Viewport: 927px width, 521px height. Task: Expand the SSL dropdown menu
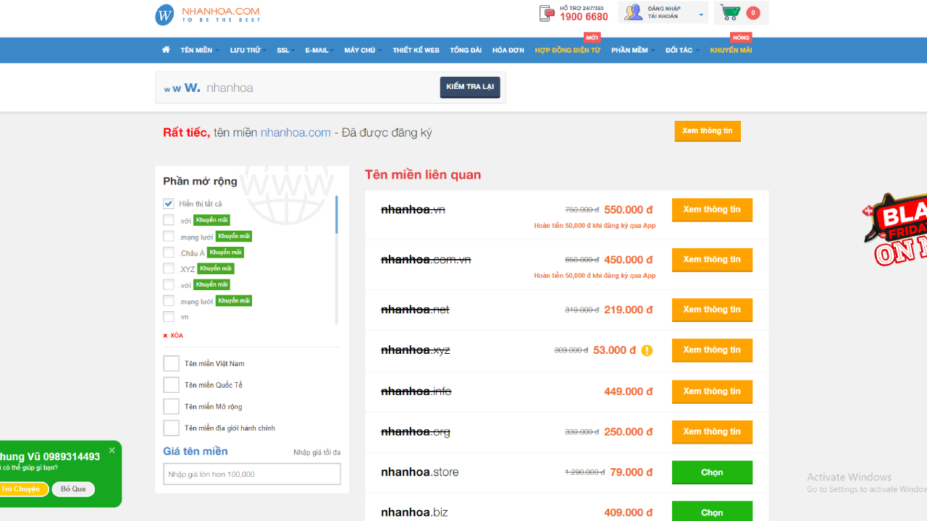pyautogui.click(x=285, y=50)
